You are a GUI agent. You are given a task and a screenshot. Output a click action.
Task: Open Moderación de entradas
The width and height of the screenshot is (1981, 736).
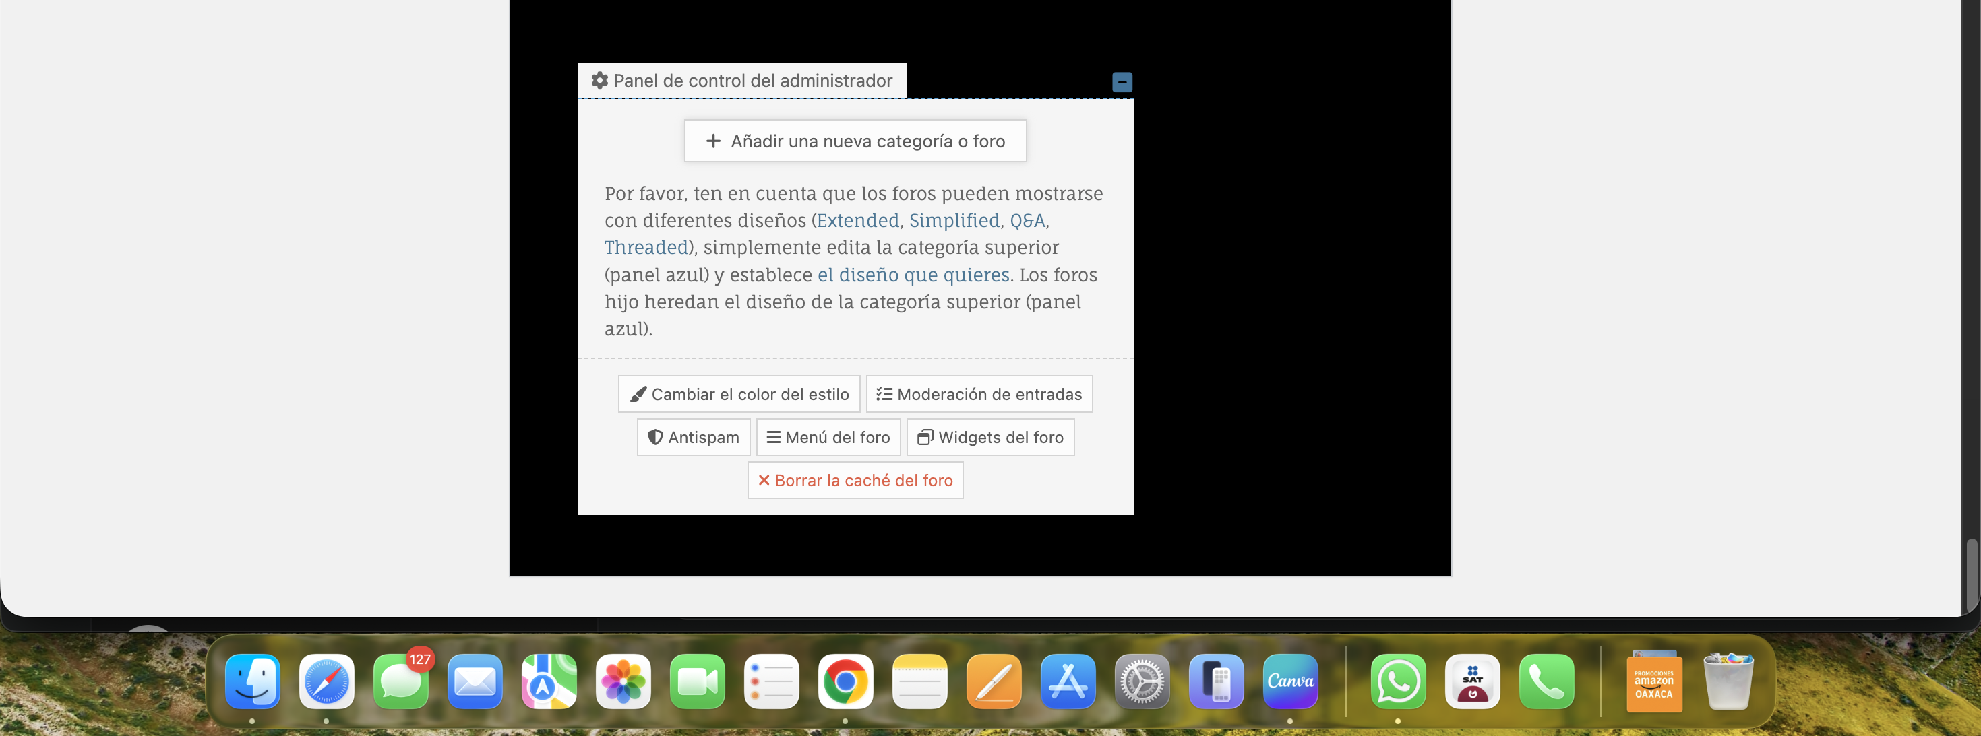[979, 394]
